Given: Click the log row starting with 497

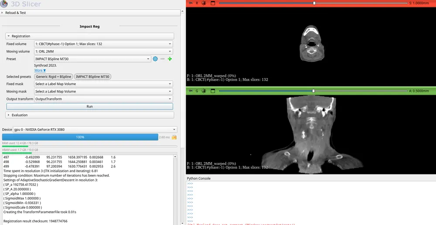Looking at the screenshot, I should [59, 157].
